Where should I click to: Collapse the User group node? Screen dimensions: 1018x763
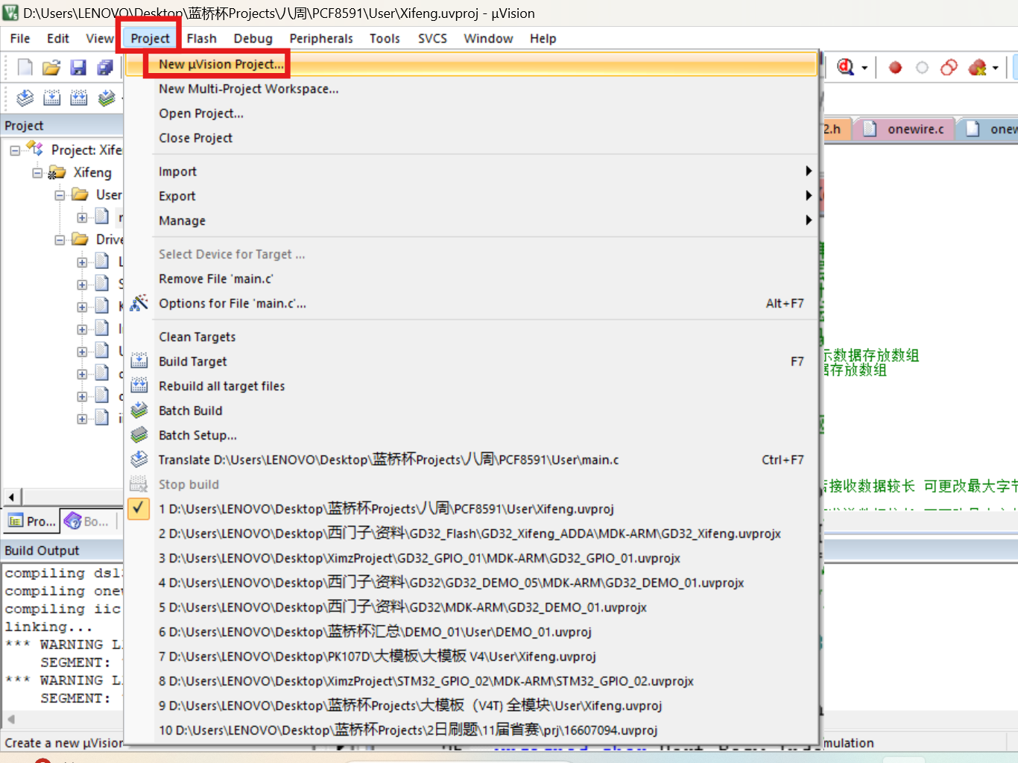click(60, 195)
